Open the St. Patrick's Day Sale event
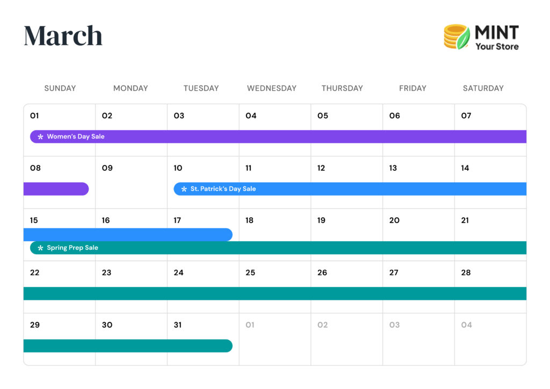 (x=223, y=189)
